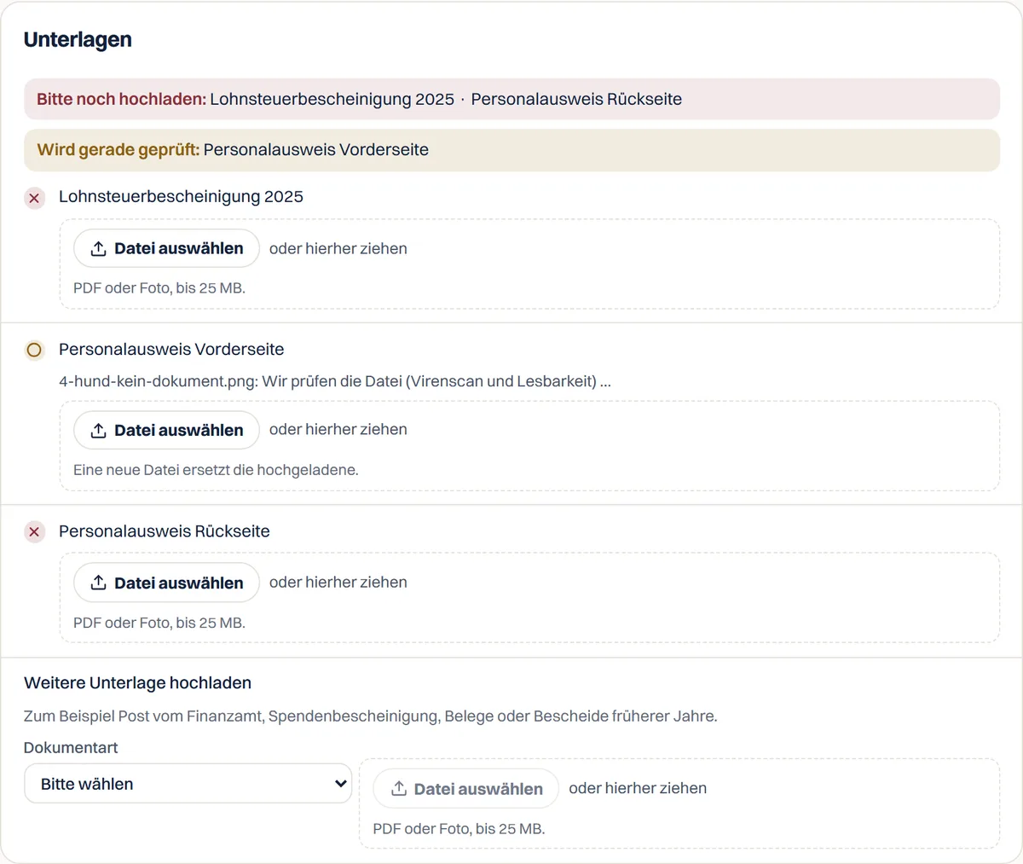Click 'Lohnsteuerbescheinigung 2025' in the red banner
This screenshot has width=1023, height=864.
coord(332,99)
